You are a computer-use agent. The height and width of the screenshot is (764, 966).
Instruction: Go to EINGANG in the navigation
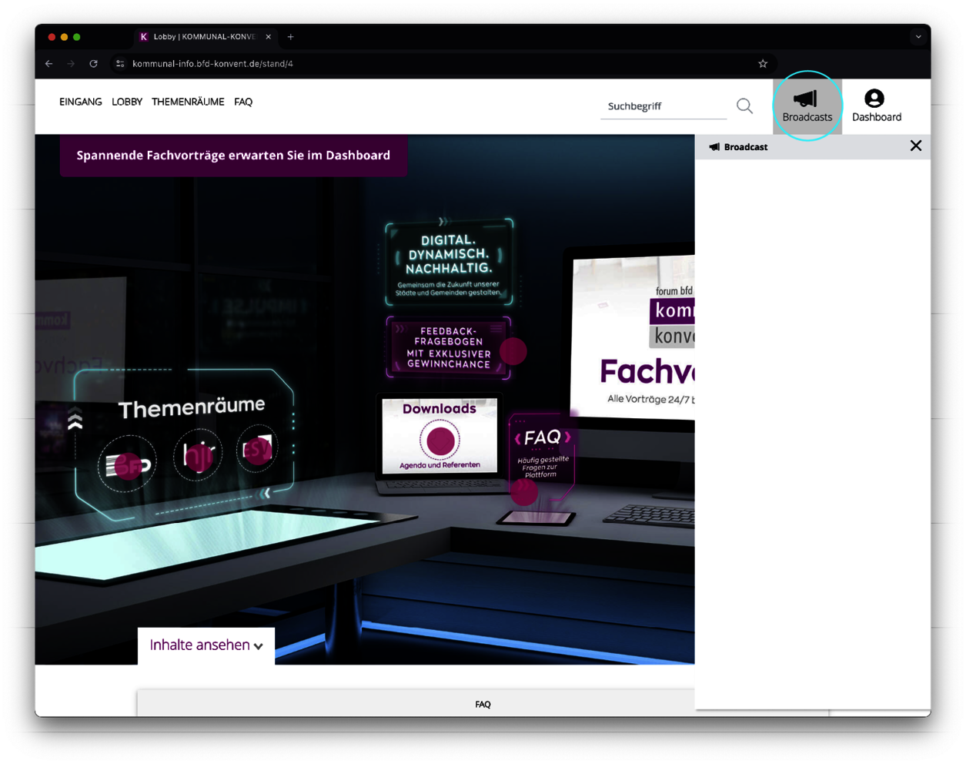pos(80,102)
